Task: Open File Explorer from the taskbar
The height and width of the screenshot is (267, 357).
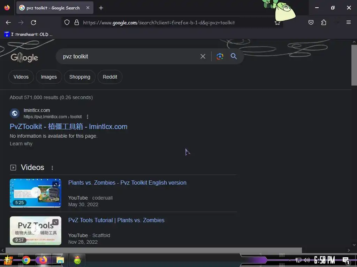Action: pyautogui.click(x=60, y=260)
